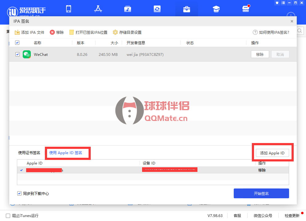306x221 pixels.
Task: Switch to 使用 Apple ID 签名 mode
Action: tap(68, 153)
